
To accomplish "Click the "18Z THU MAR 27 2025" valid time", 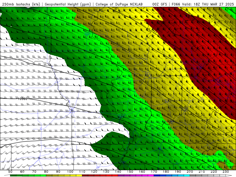I will click(214, 4).
